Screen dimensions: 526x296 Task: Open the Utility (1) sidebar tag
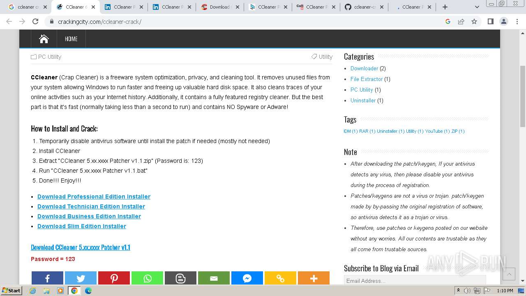415,131
